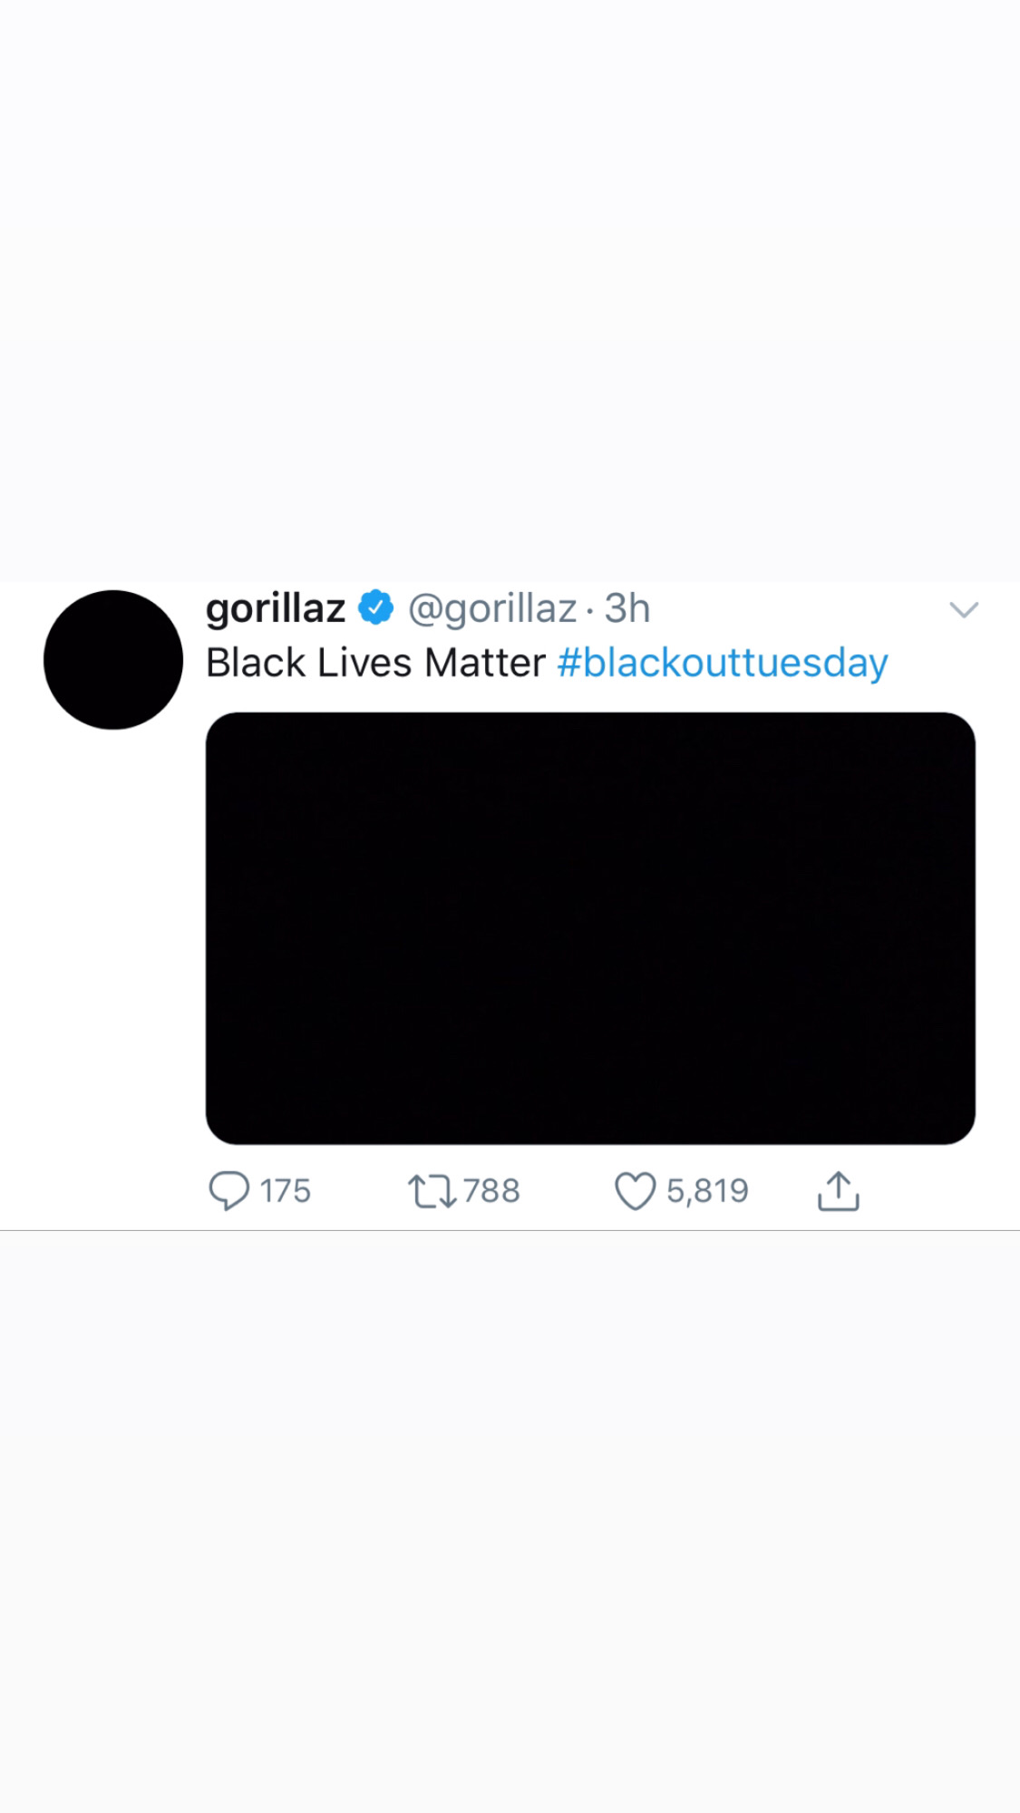The height and width of the screenshot is (1813, 1020).
Task: Click the empty gray area below the tweet
Action: 510,1523
